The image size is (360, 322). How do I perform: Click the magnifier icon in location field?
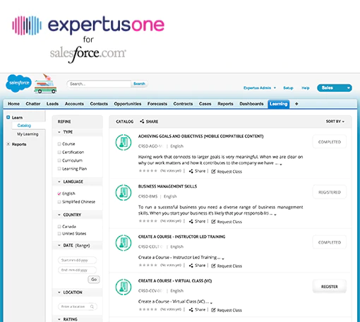[92, 306]
